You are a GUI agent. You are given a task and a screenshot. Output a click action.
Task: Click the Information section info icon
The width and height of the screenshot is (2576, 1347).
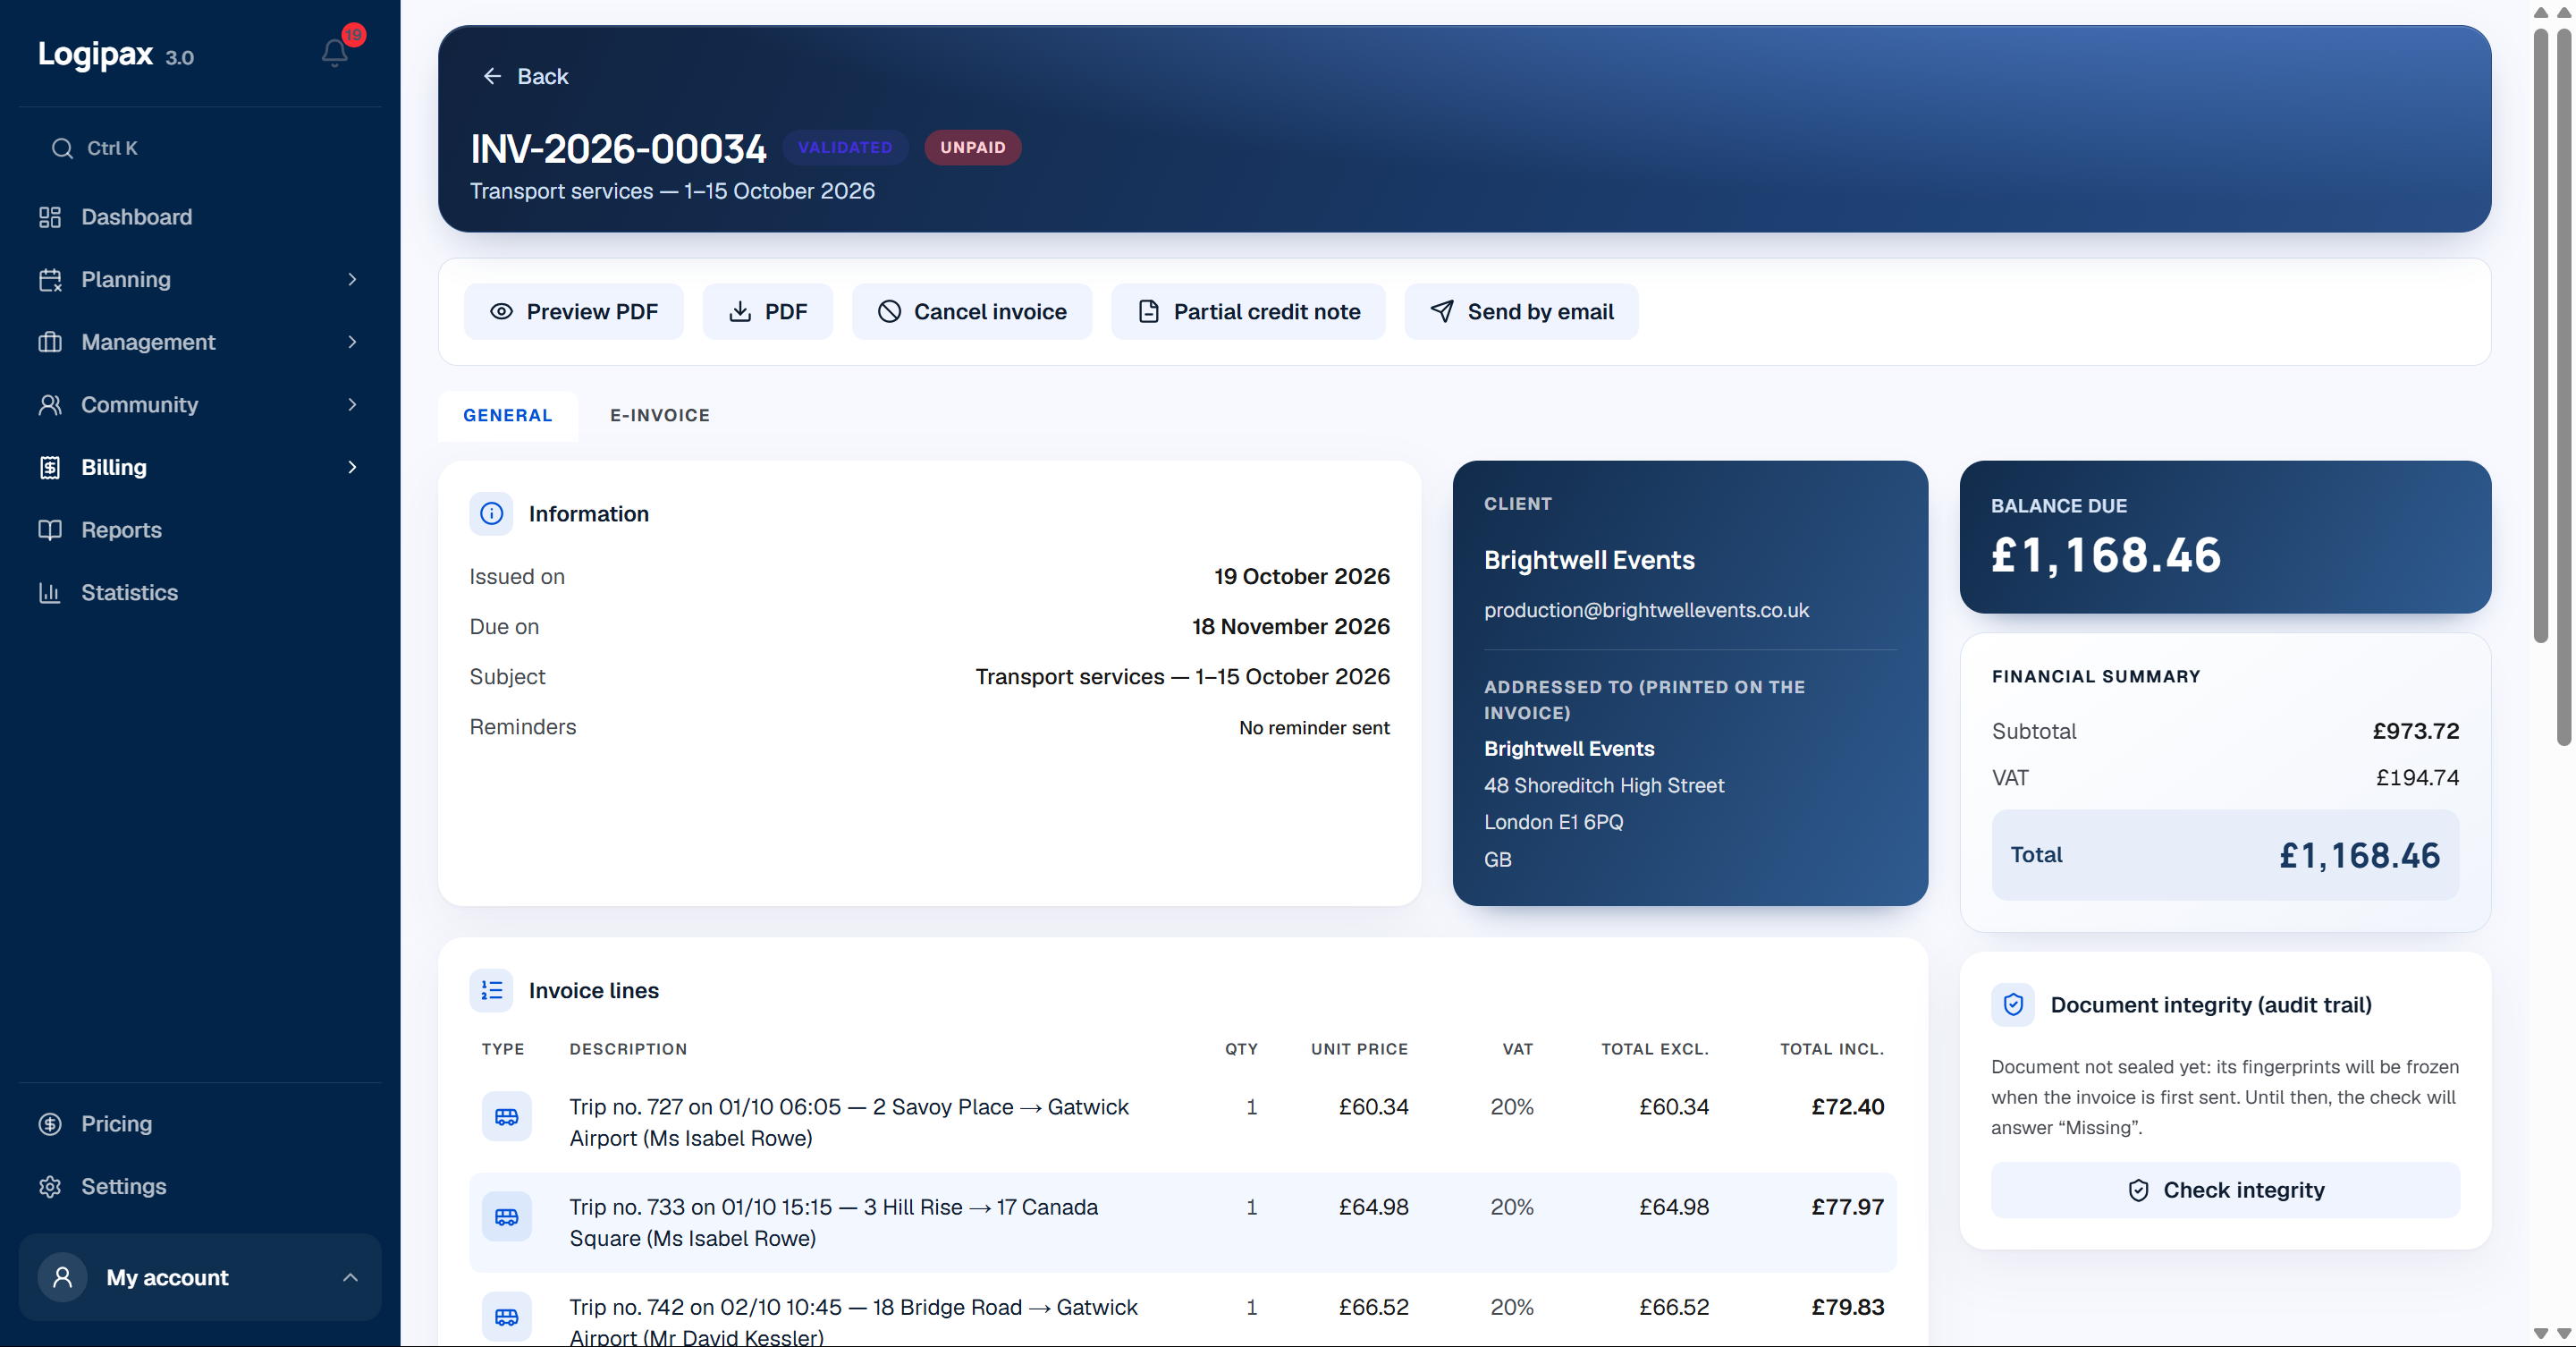click(491, 514)
